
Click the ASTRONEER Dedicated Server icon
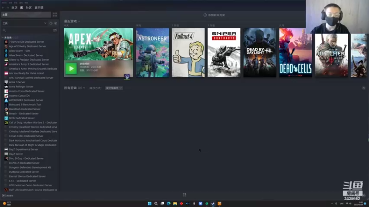tap(6, 100)
